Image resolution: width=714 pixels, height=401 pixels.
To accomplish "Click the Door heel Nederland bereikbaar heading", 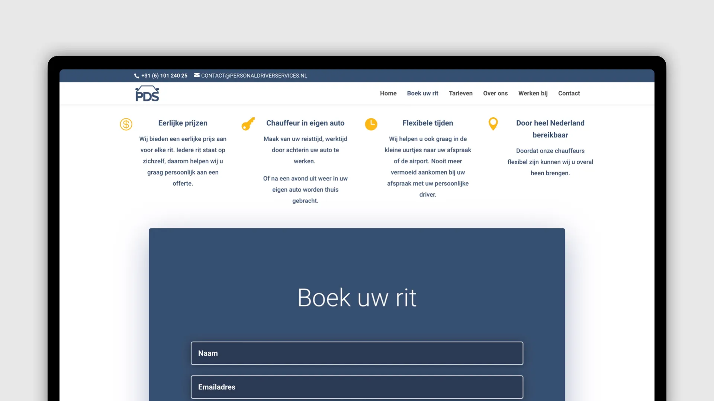I will (550, 129).
